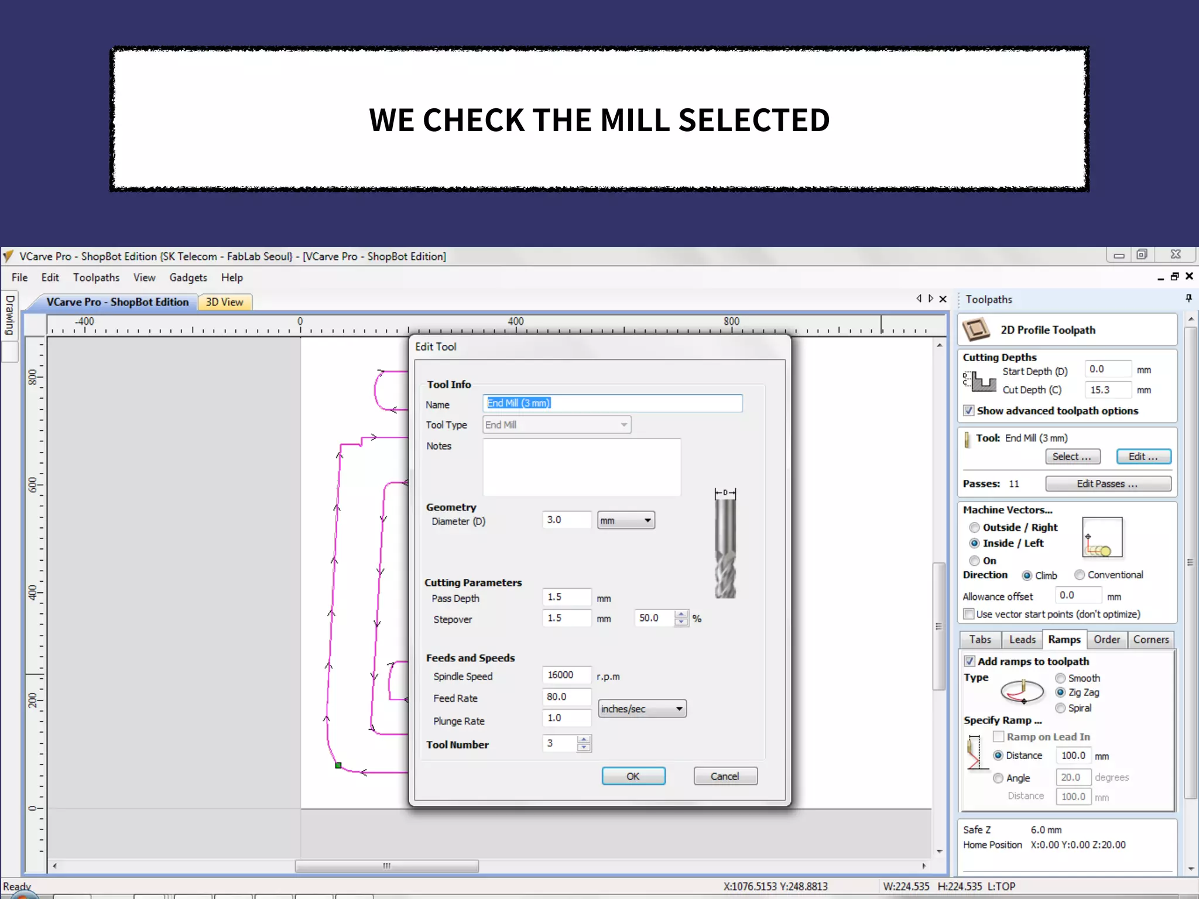This screenshot has width=1199, height=899.
Task: Click the Spindle Speed input field
Action: [x=566, y=675]
